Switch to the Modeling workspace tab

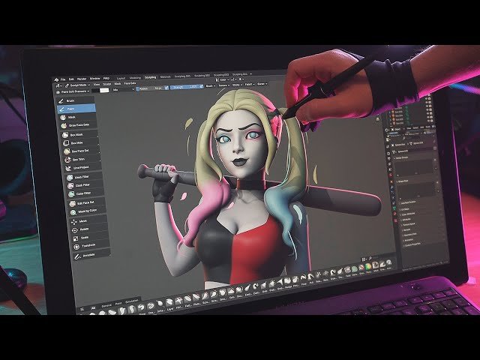point(135,77)
